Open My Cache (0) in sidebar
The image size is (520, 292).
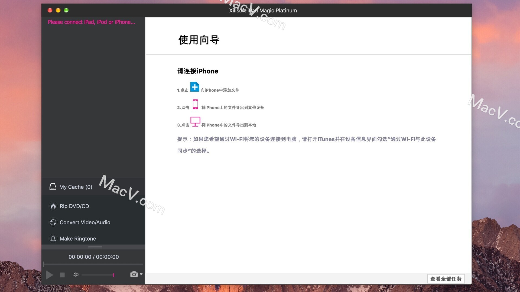tap(93, 187)
